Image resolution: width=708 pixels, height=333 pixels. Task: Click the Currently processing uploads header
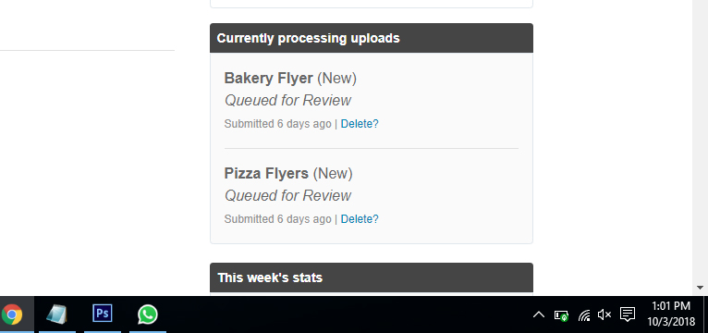(372, 38)
